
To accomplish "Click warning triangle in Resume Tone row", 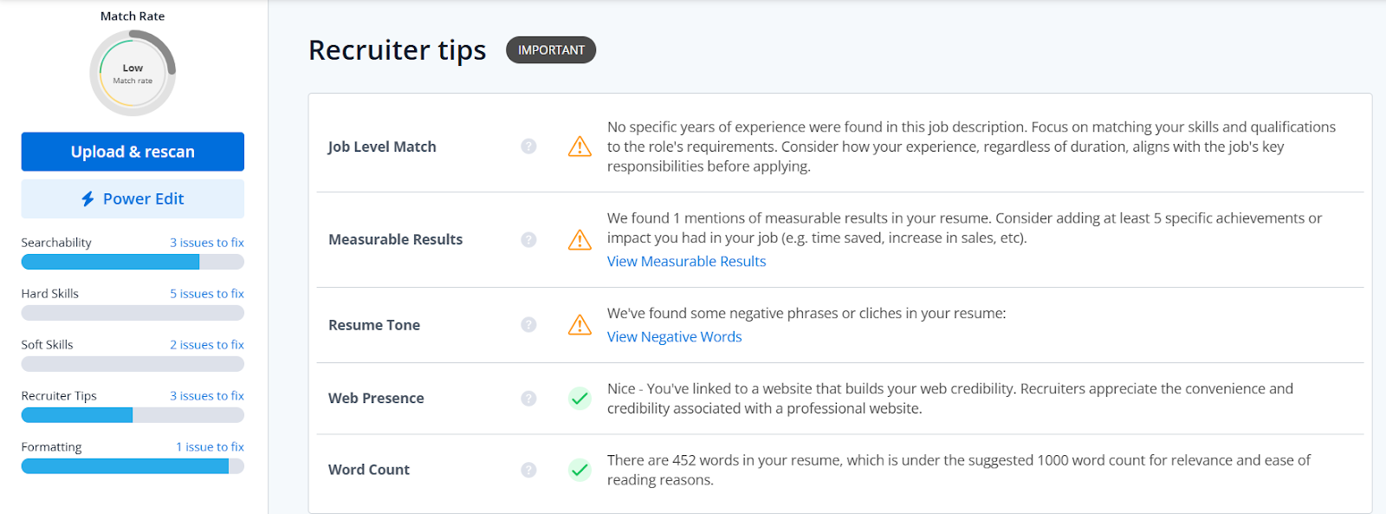I will pyautogui.click(x=580, y=325).
